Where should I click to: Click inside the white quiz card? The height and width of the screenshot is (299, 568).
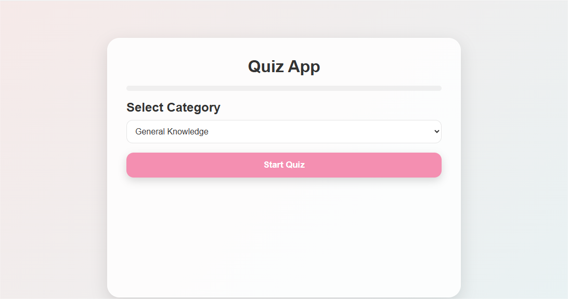(x=283, y=234)
